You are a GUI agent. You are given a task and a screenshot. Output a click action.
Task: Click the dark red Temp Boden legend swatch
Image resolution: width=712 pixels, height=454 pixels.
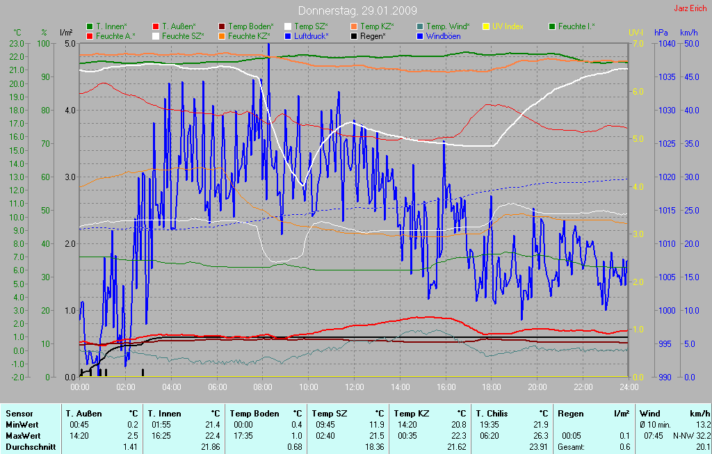point(222,26)
